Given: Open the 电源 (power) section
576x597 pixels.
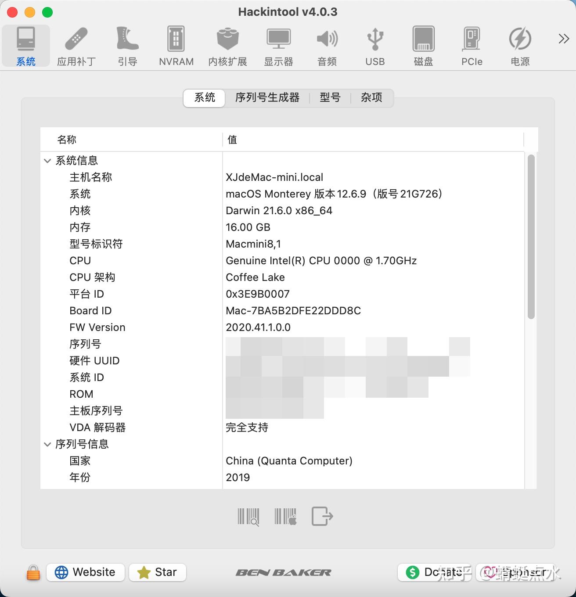Looking at the screenshot, I should pyautogui.click(x=520, y=44).
